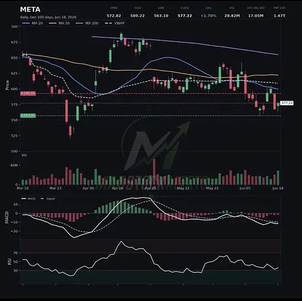Click the vertical Price axis label
Screen dimensions: 302x301
tap(7, 85)
